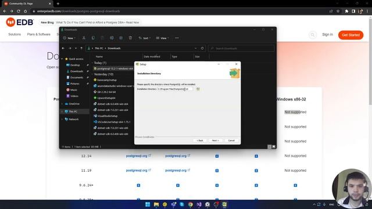
Task: Show hidden system tray icons
Action: pyautogui.click(x=314, y=204)
